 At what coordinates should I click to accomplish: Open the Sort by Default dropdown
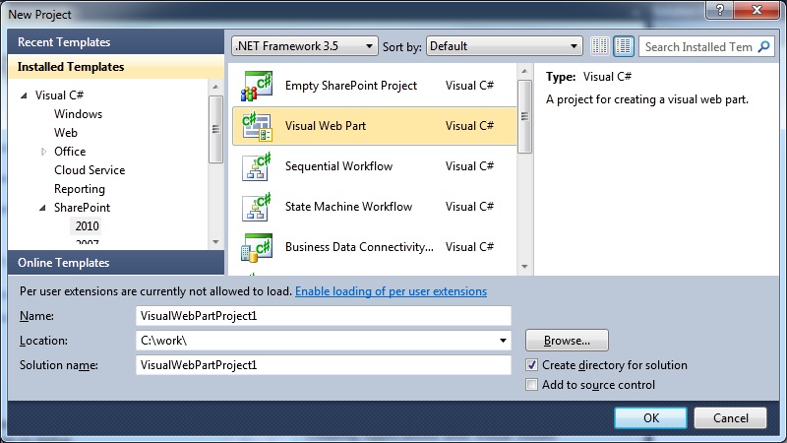click(504, 46)
